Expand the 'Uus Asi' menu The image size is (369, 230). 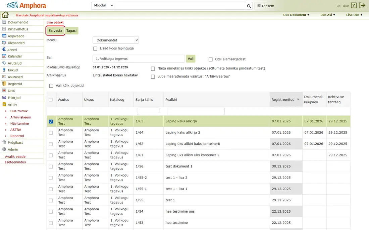pyautogui.click(x=328, y=15)
